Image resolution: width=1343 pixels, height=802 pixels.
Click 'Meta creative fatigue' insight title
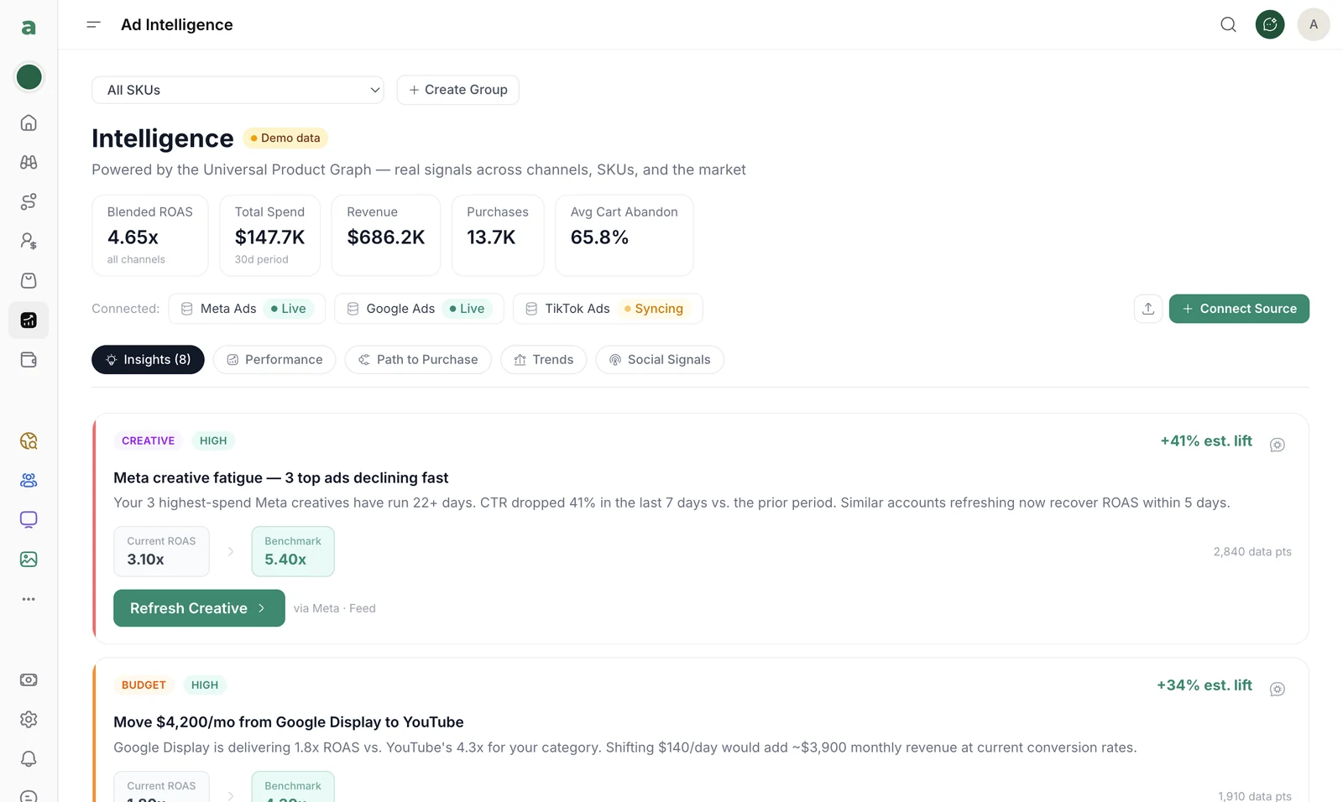click(281, 477)
